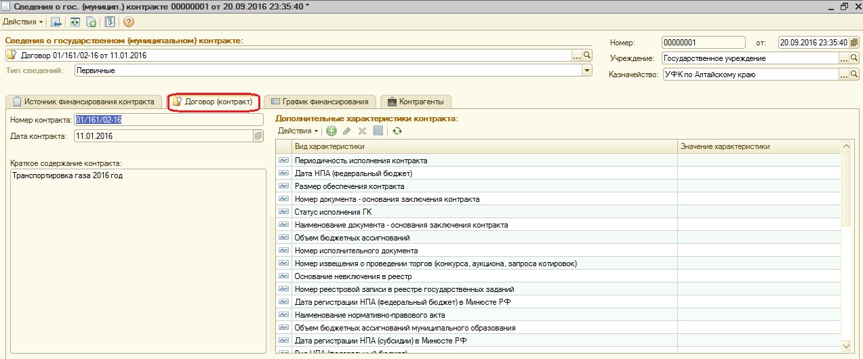Click the pencil edit icon in characteristics toolbar
This screenshot has width=863, height=359.
347,131
